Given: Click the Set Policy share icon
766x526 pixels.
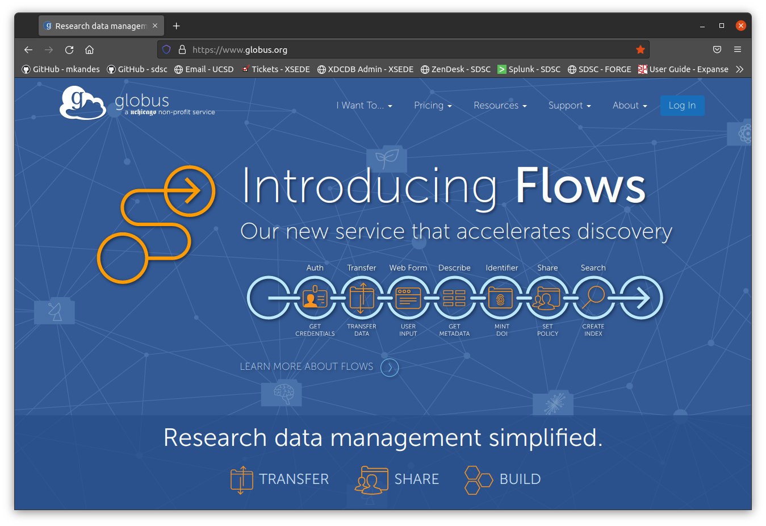Looking at the screenshot, I should pos(547,298).
